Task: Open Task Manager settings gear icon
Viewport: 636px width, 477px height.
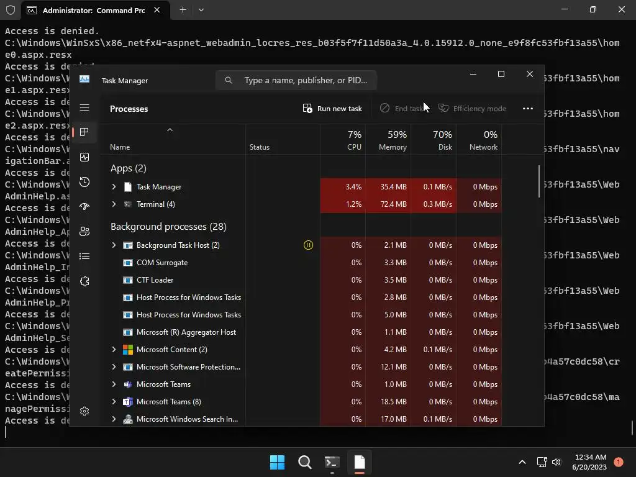Action: click(x=84, y=411)
